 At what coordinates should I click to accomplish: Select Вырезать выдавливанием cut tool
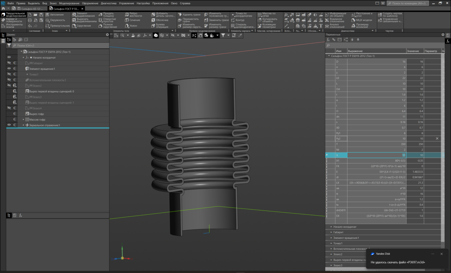tap(84, 20)
